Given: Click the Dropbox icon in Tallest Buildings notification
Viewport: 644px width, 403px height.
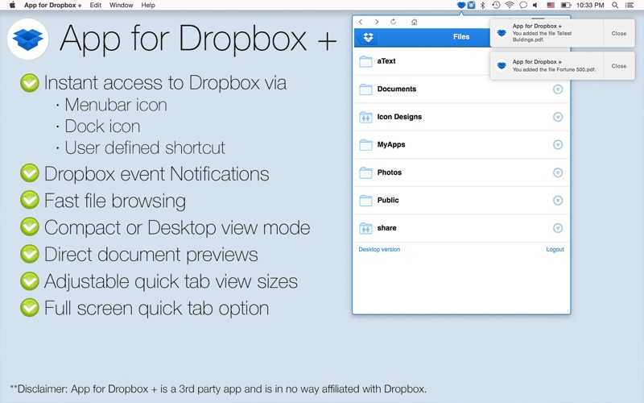Looking at the screenshot, I should pos(502,33).
